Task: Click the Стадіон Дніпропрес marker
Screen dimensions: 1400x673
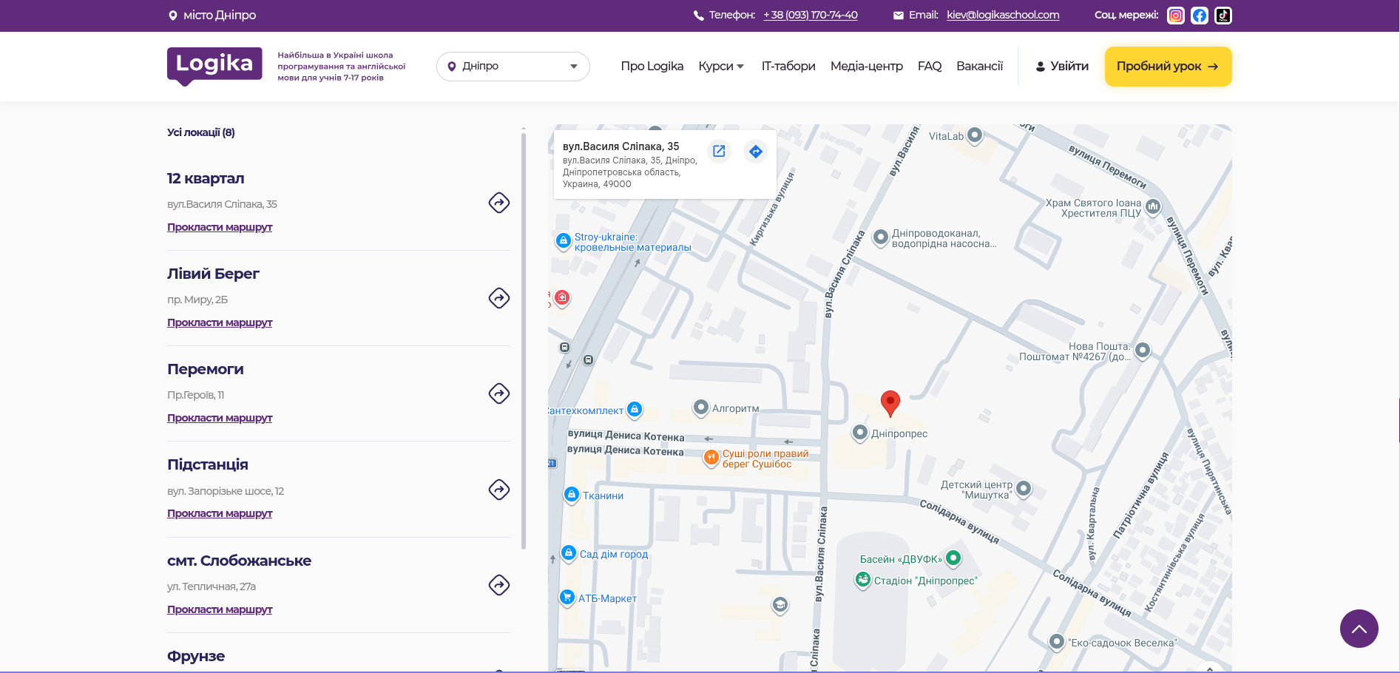Action: [863, 580]
